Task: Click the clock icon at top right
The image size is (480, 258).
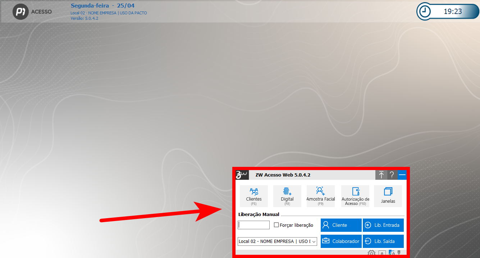Action: tap(425, 11)
